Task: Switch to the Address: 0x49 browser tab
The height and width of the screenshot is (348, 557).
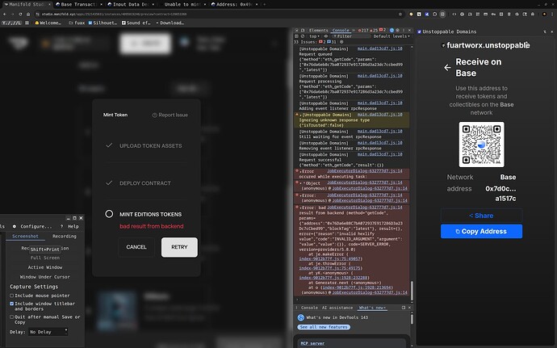Action: click(x=234, y=4)
